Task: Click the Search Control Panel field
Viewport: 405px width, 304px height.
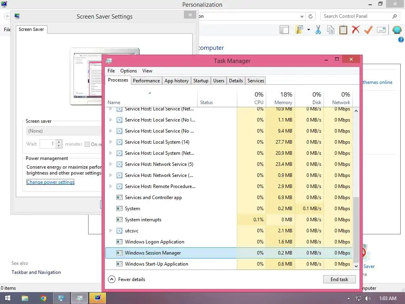Action: [x=356, y=16]
